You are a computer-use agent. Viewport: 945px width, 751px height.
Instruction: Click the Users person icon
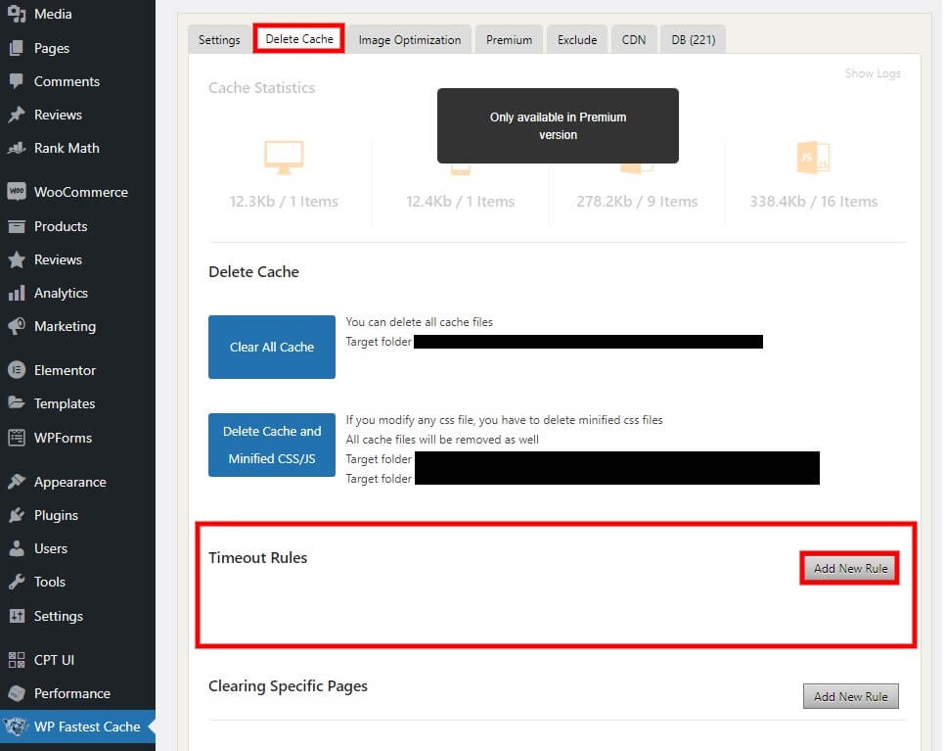17,548
